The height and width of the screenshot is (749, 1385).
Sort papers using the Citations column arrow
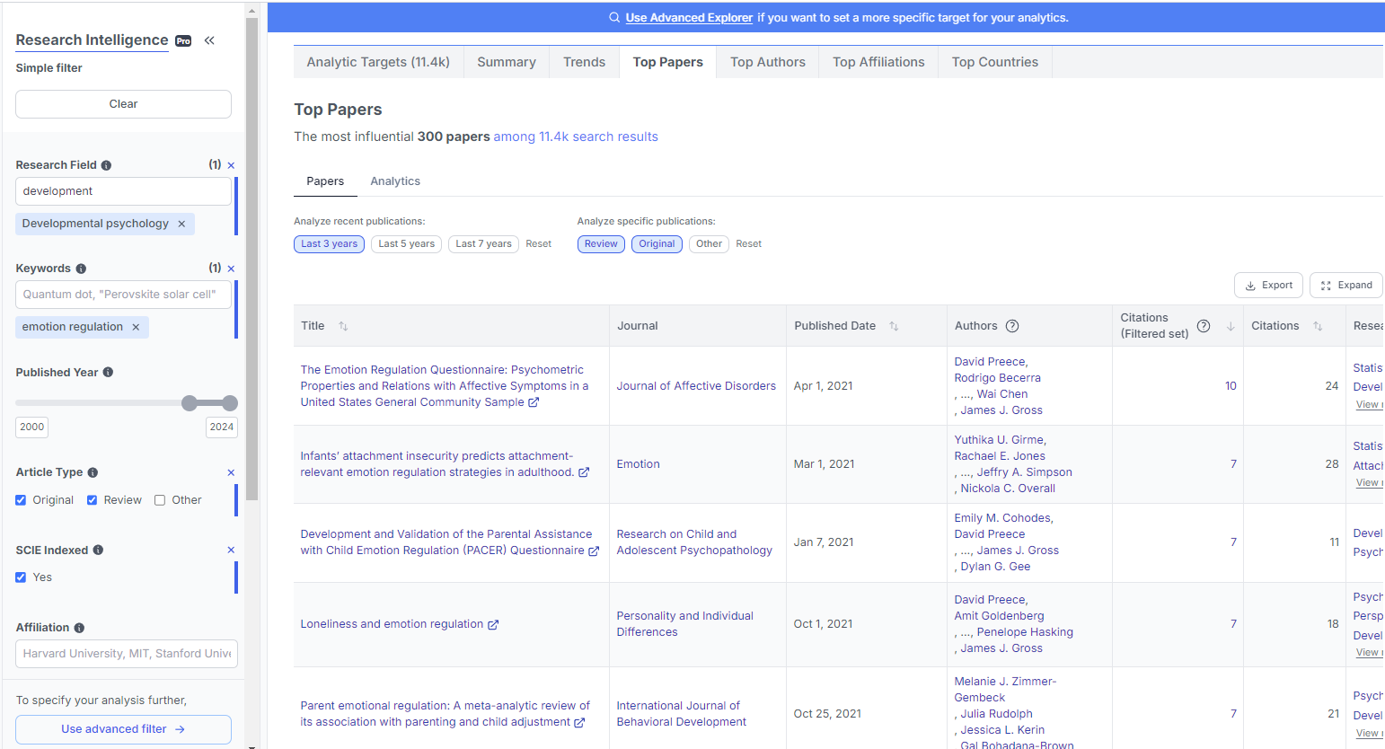point(1319,326)
